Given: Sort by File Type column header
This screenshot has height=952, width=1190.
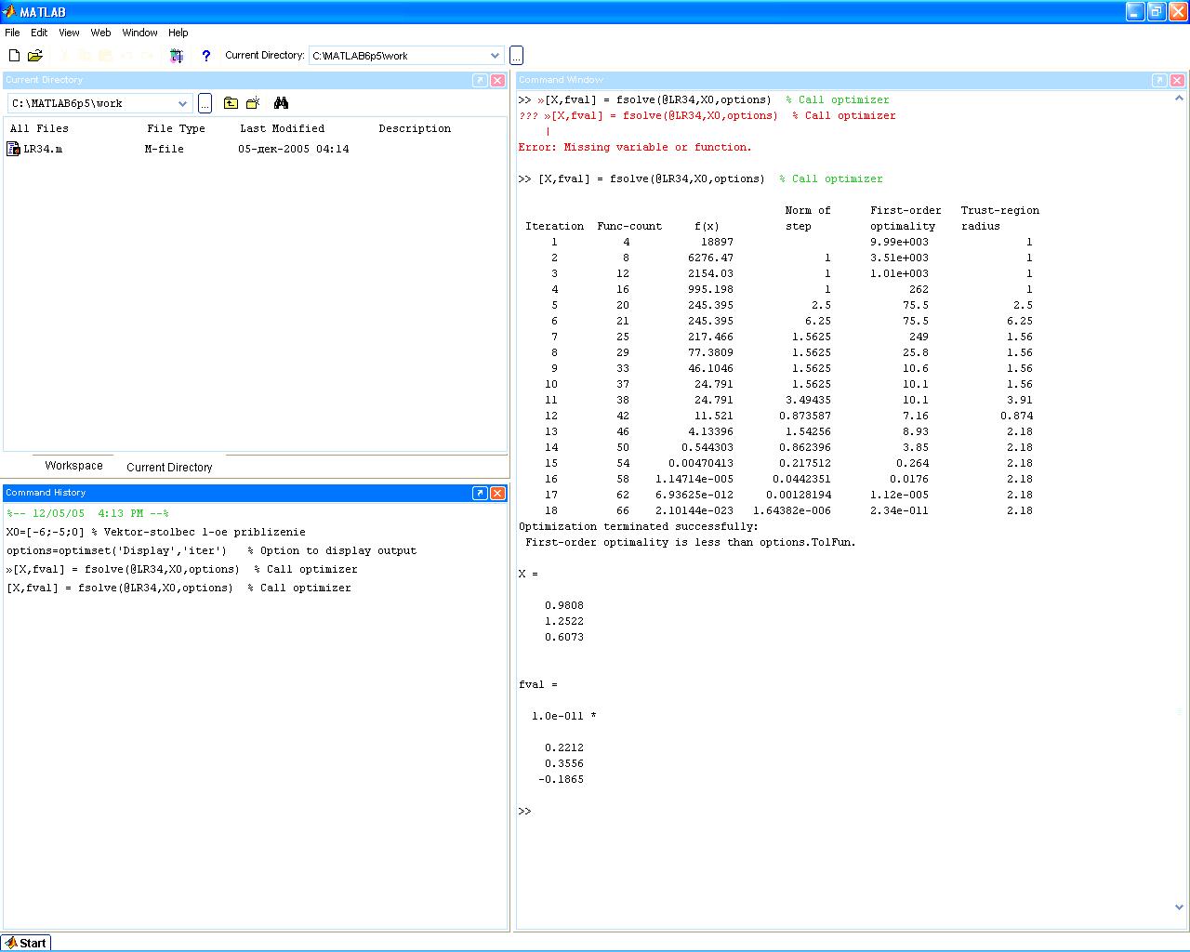Looking at the screenshot, I should [176, 128].
